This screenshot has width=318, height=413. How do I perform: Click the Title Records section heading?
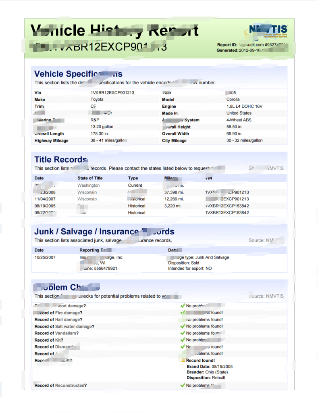(60, 159)
